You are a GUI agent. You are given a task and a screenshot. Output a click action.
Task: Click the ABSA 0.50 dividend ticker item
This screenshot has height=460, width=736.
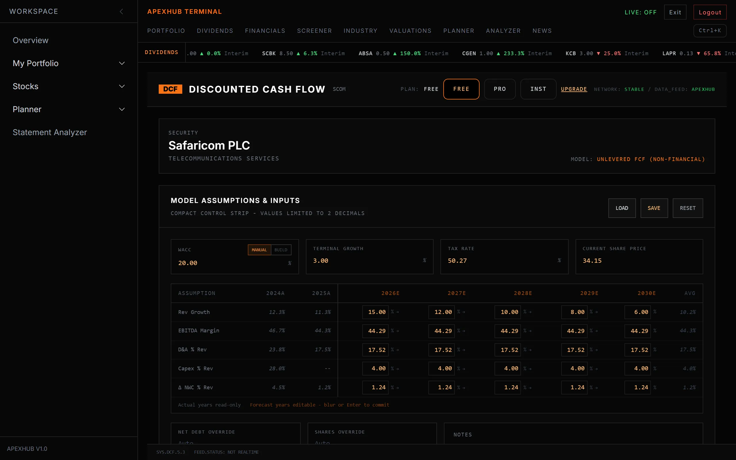click(403, 53)
